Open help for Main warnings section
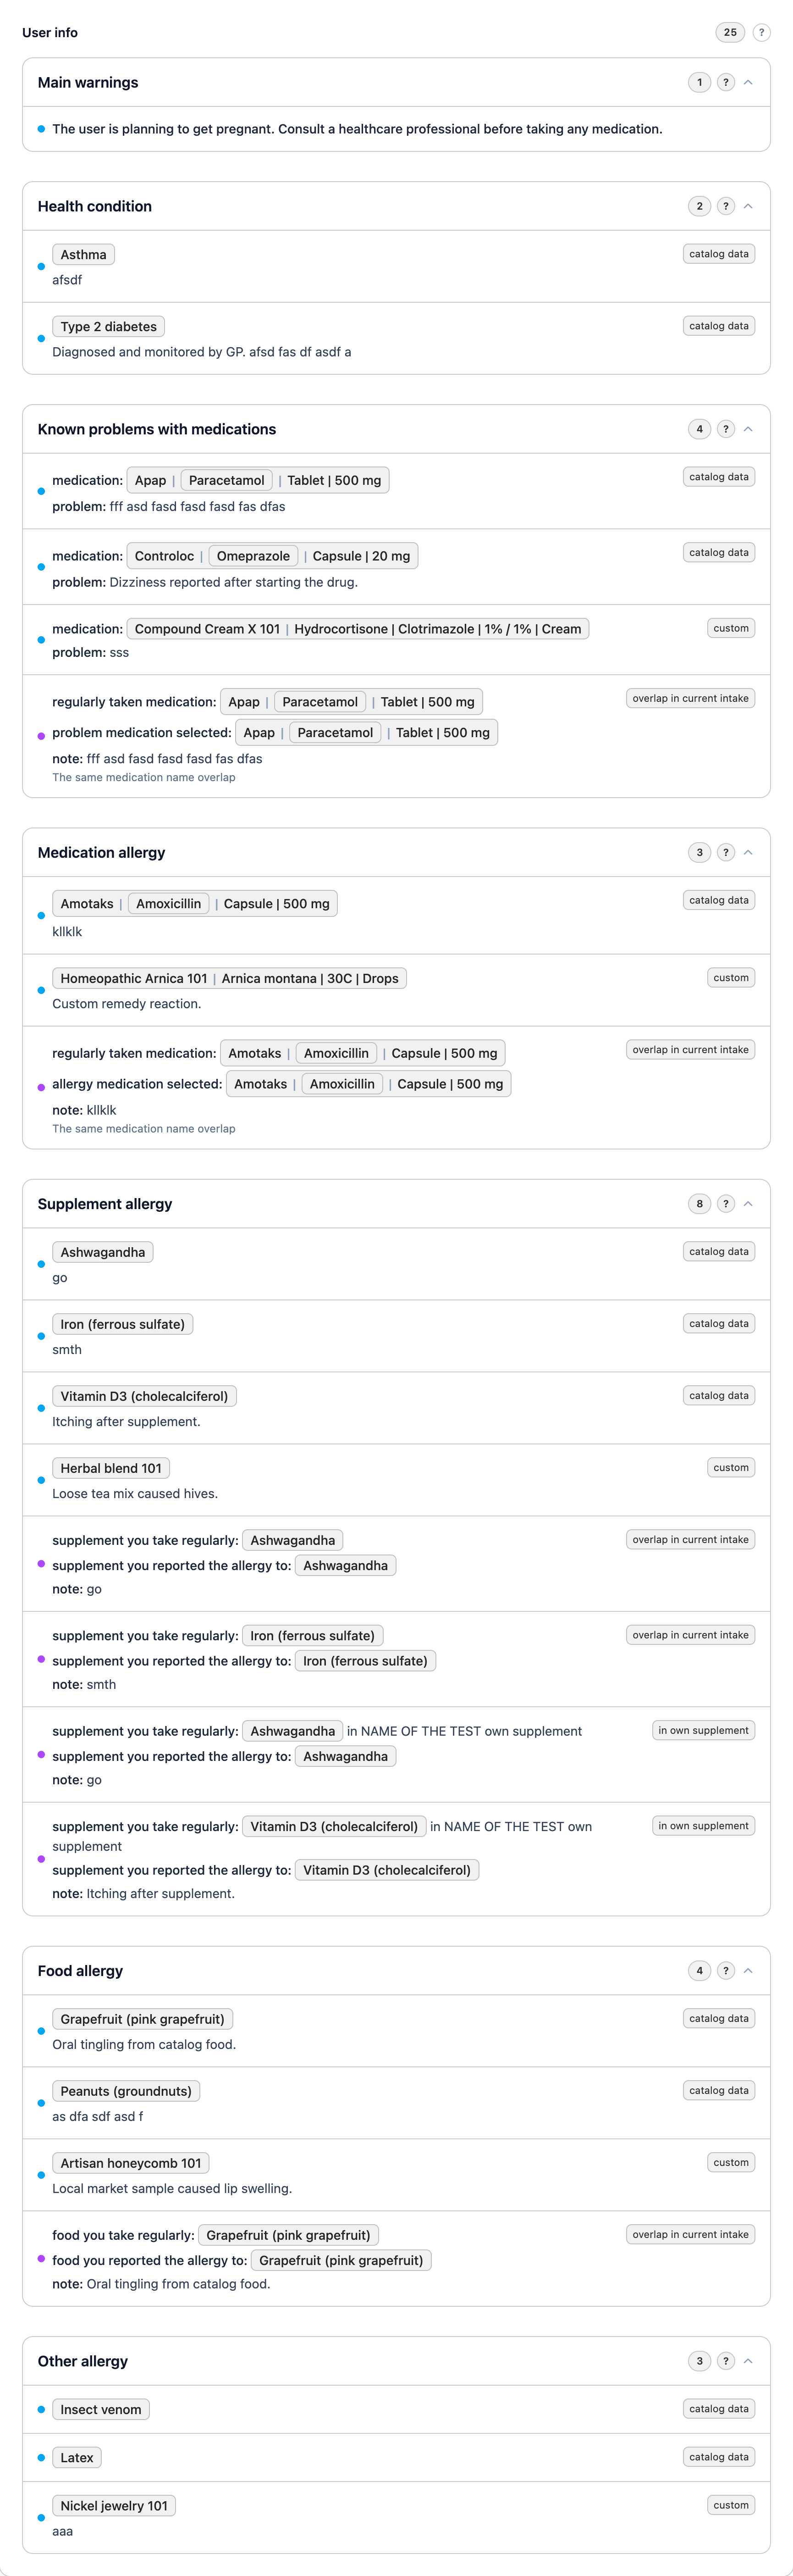Screen dimensions: 793x2576 tap(726, 82)
